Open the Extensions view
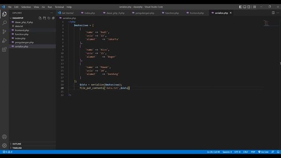The height and width of the screenshot is (158, 281). point(4,50)
